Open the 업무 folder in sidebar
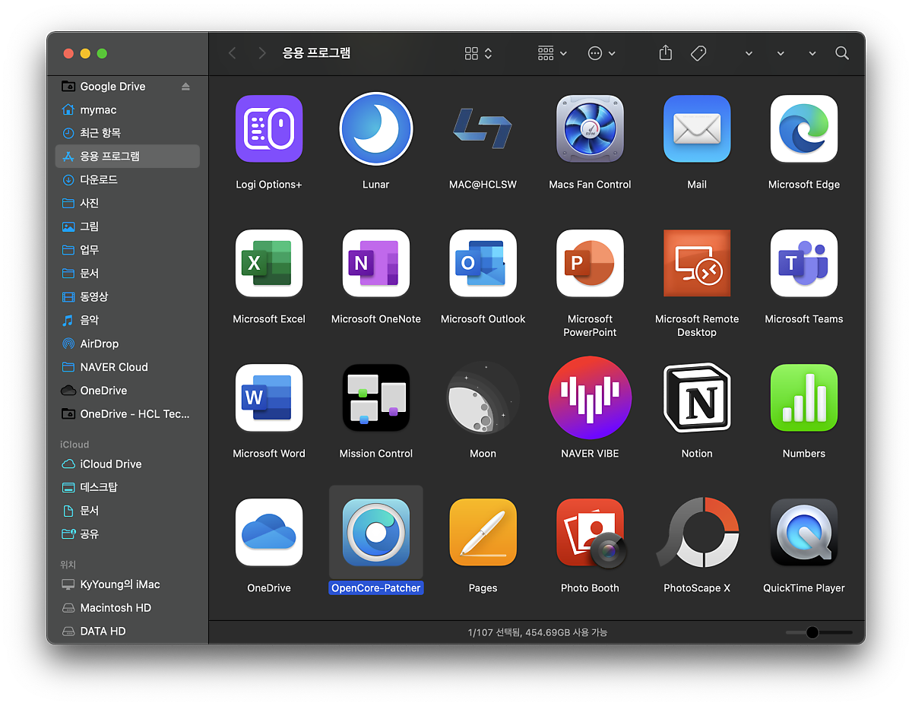 pos(128,250)
